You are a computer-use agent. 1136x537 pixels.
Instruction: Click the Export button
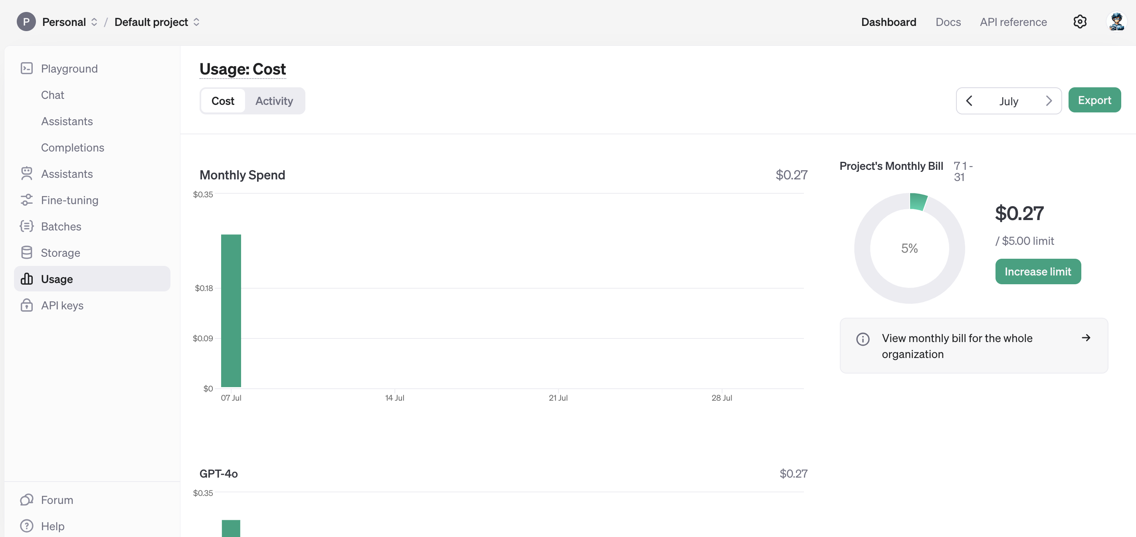[x=1094, y=100]
